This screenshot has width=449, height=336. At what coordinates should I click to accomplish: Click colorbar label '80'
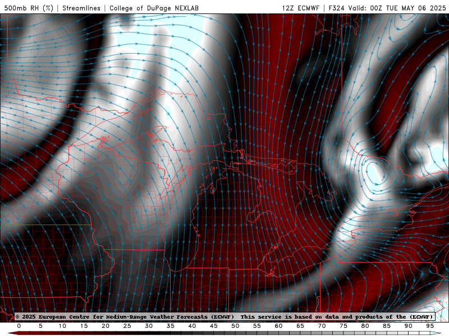tap(365, 326)
